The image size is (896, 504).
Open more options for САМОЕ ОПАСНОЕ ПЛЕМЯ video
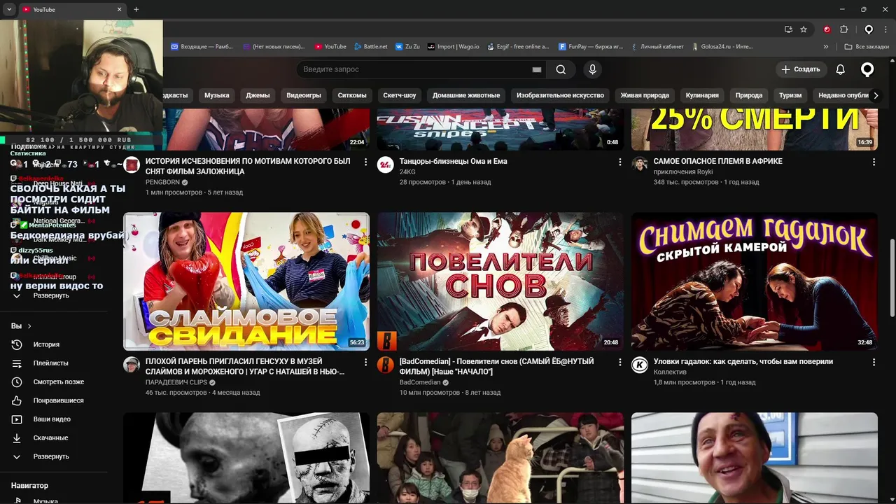tap(874, 162)
